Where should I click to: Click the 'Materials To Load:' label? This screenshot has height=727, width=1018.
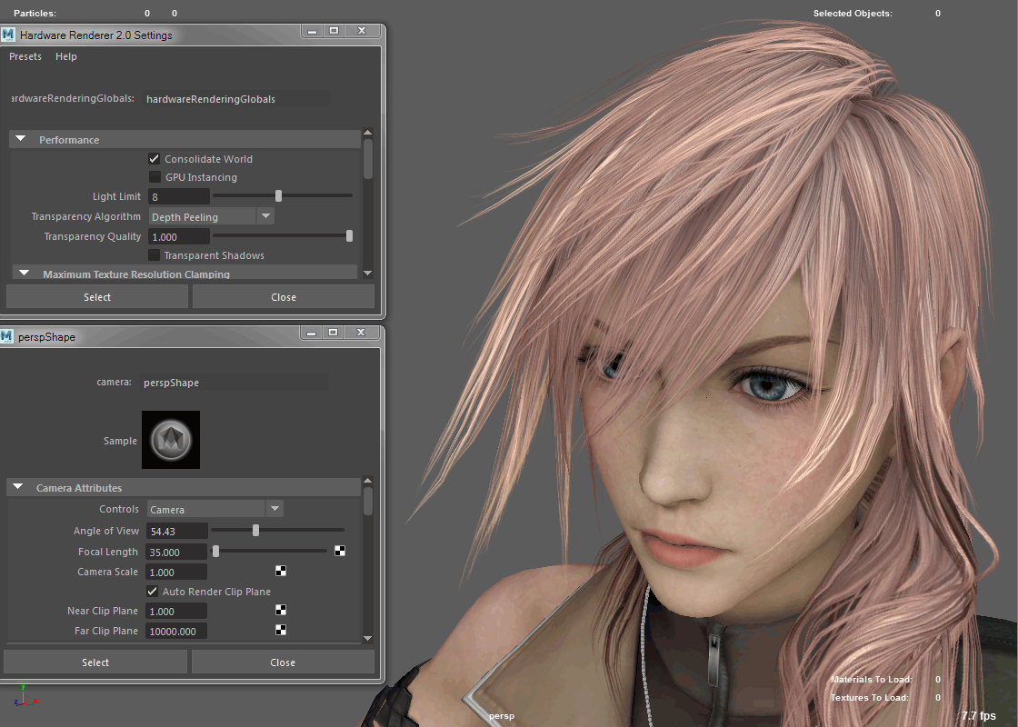point(872,679)
